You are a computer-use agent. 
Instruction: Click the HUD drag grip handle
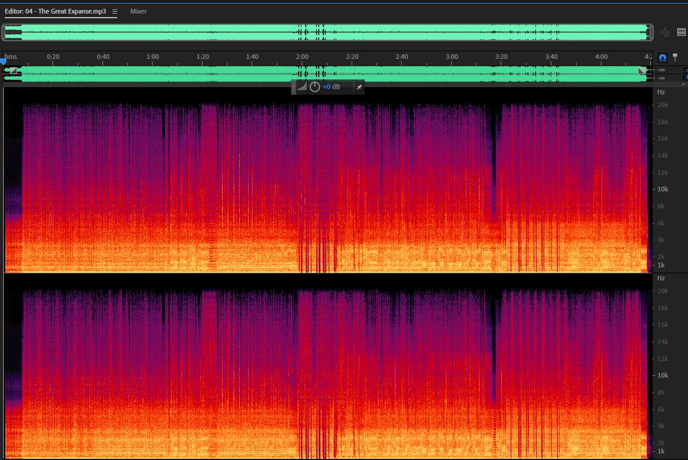(x=293, y=87)
